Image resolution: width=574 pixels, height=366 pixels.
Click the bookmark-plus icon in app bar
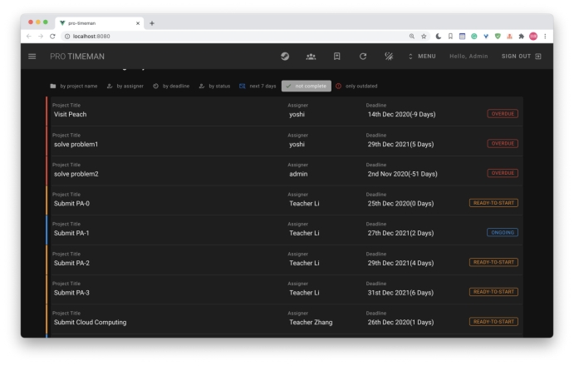pyautogui.click(x=338, y=56)
